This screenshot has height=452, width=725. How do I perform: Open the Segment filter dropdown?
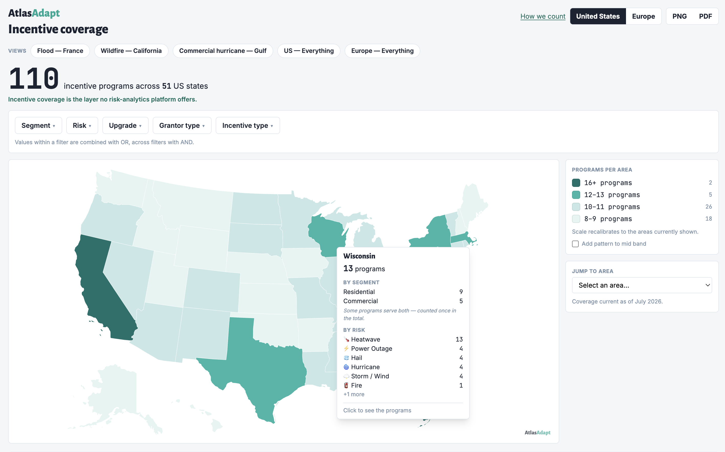(x=38, y=126)
